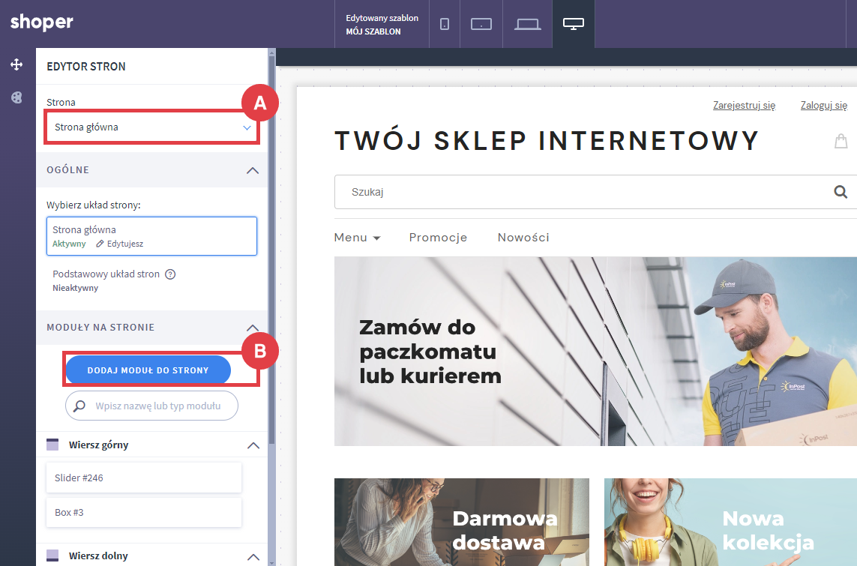Open the color palette styles panel

click(x=16, y=97)
